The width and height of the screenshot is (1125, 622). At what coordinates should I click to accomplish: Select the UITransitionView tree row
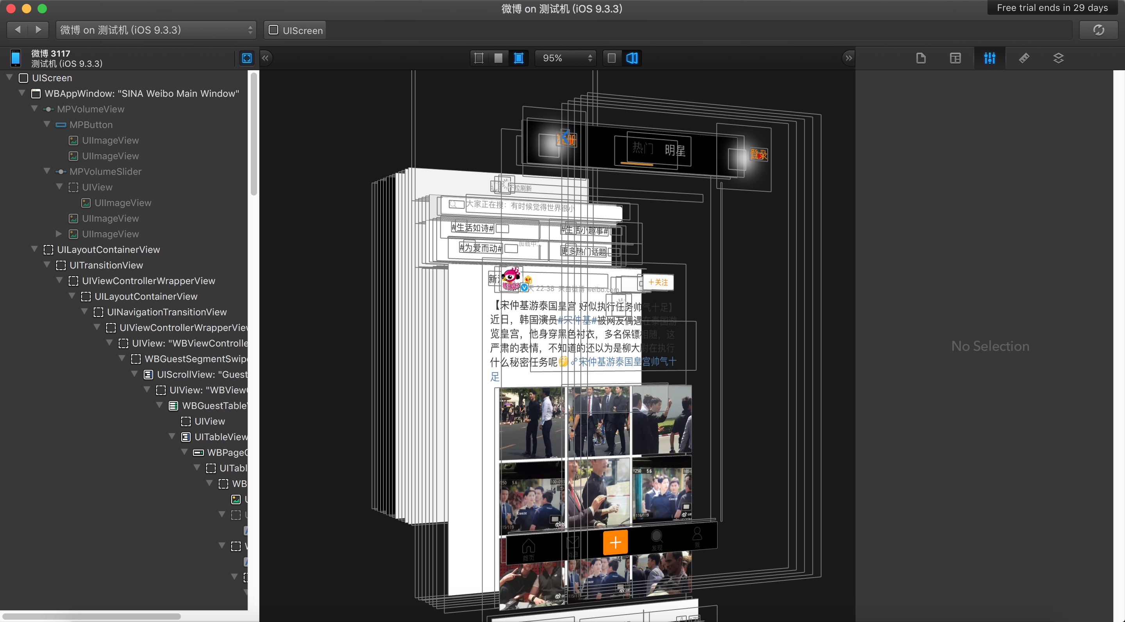124,265
